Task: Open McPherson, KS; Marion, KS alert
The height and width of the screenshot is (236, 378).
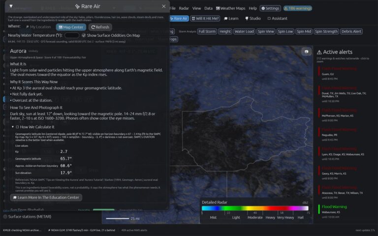Action: point(344,115)
